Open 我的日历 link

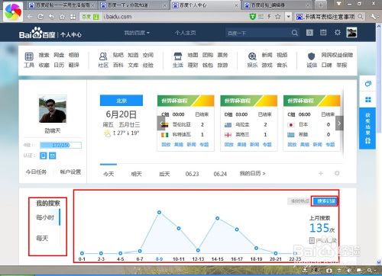point(253,173)
